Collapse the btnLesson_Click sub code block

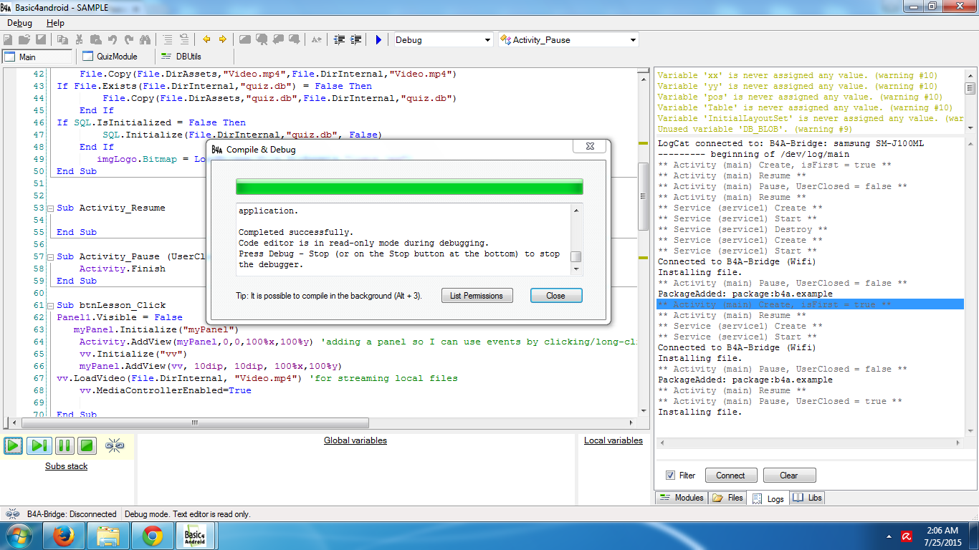point(50,306)
